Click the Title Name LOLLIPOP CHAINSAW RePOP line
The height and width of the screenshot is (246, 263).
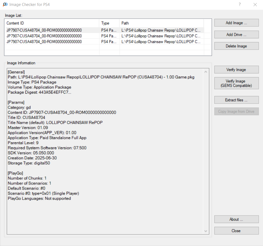pyautogui.click(x=55, y=122)
